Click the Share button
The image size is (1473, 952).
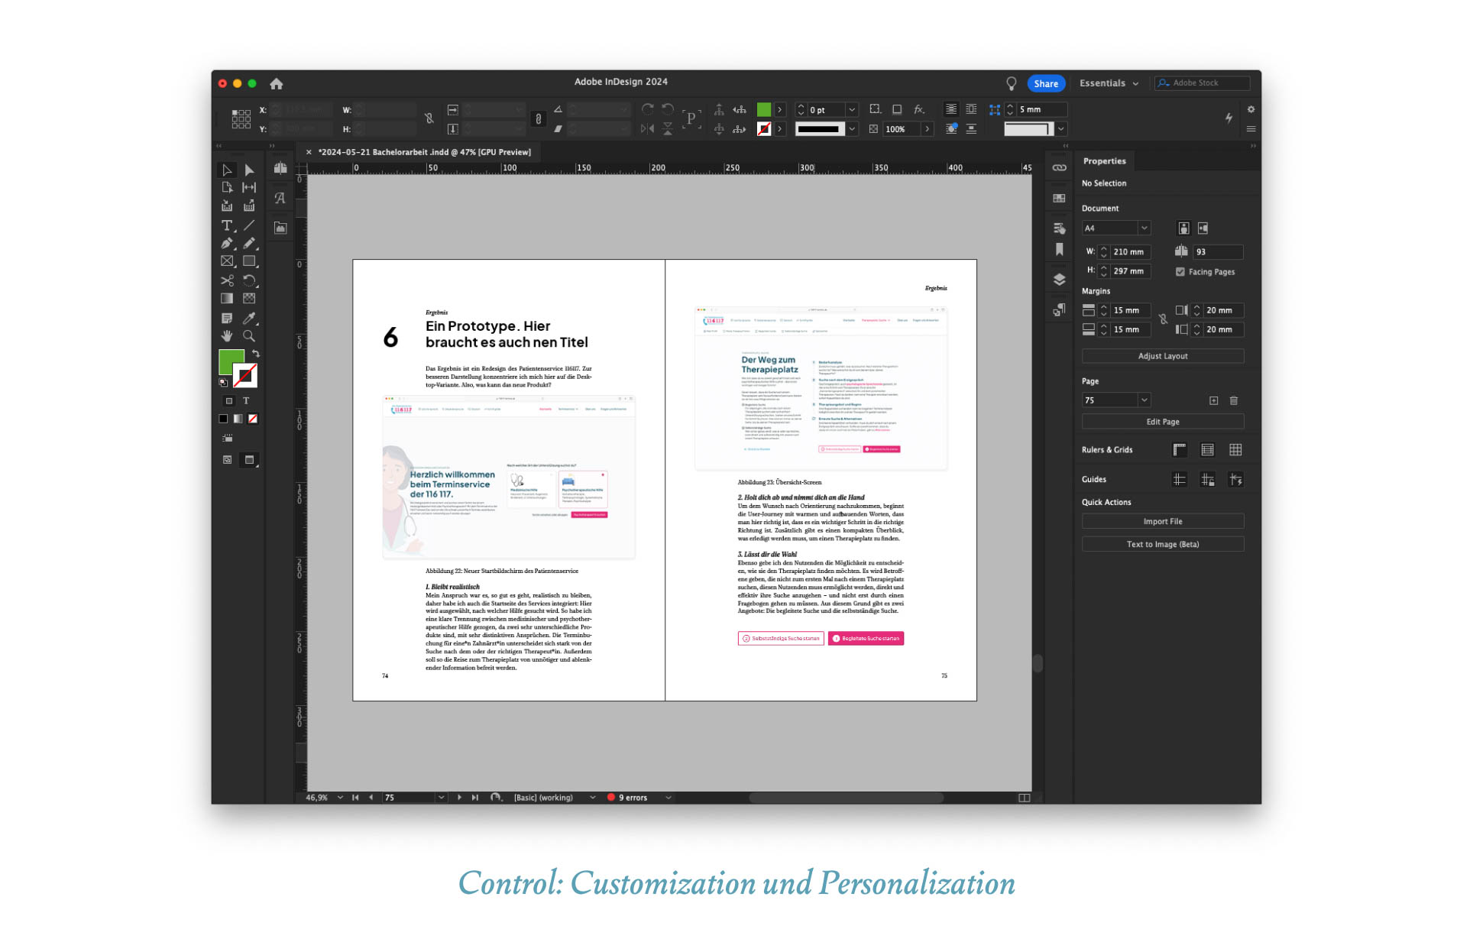tap(1046, 83)
